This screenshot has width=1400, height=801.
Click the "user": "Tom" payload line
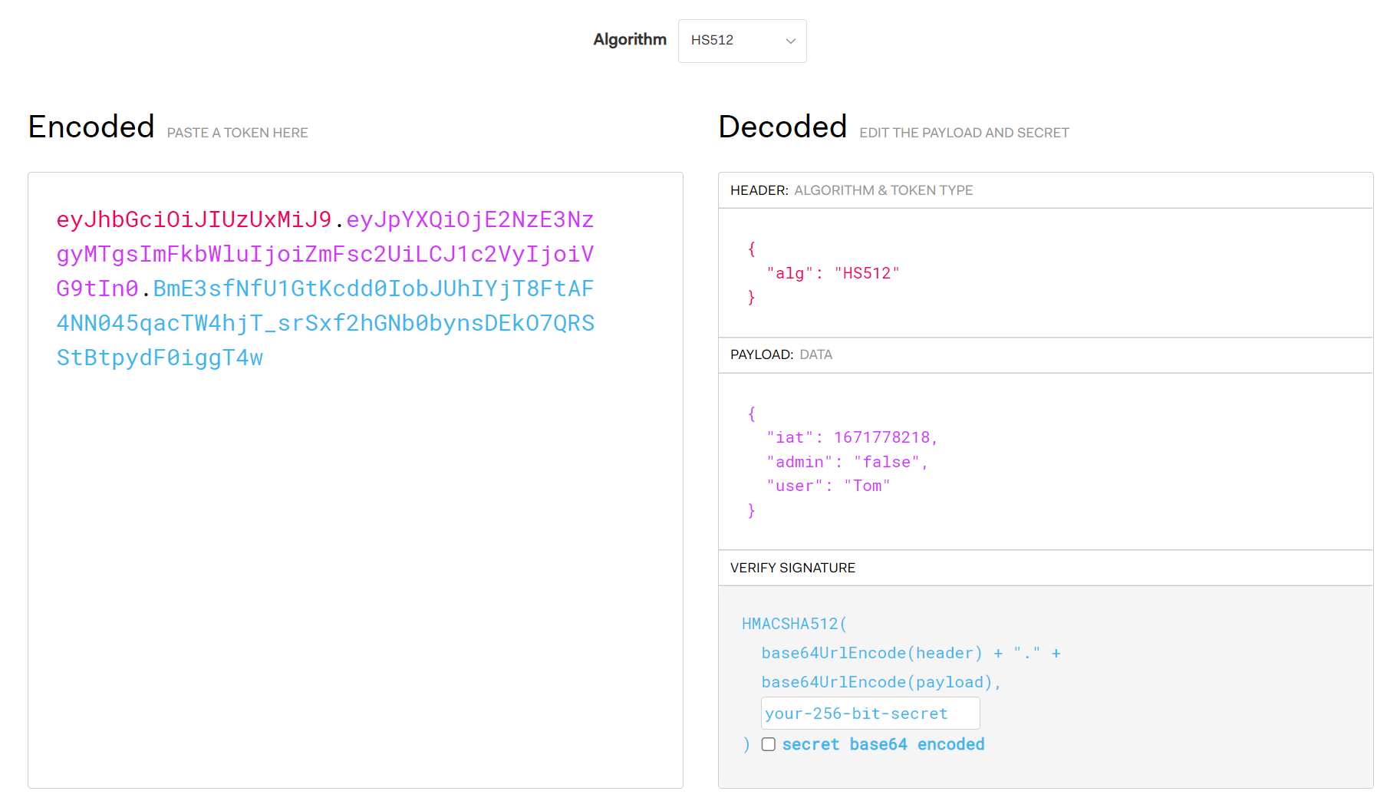828,486
